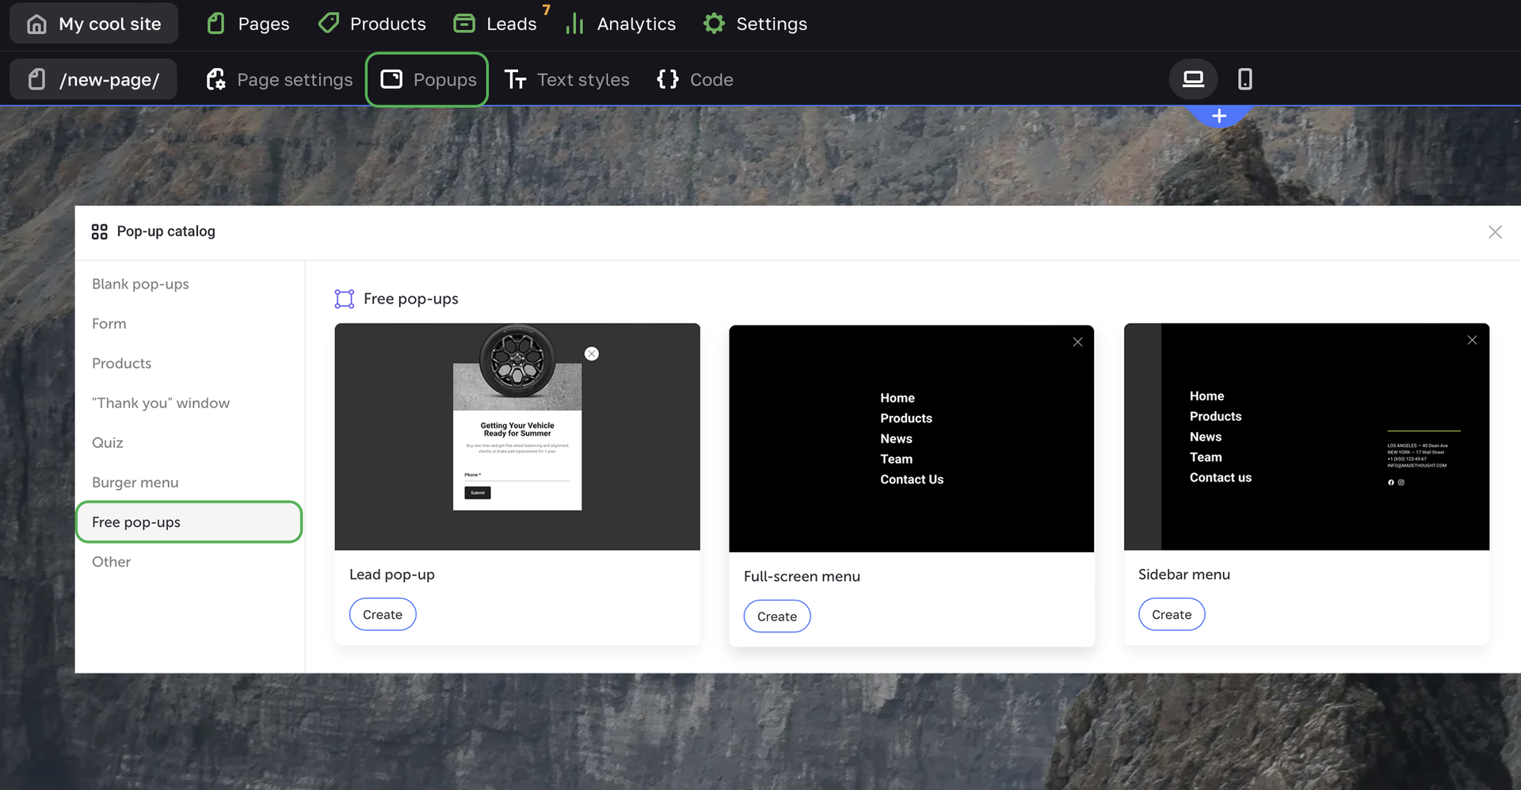Switch to desktop preview mode icon

(1193, 79)
